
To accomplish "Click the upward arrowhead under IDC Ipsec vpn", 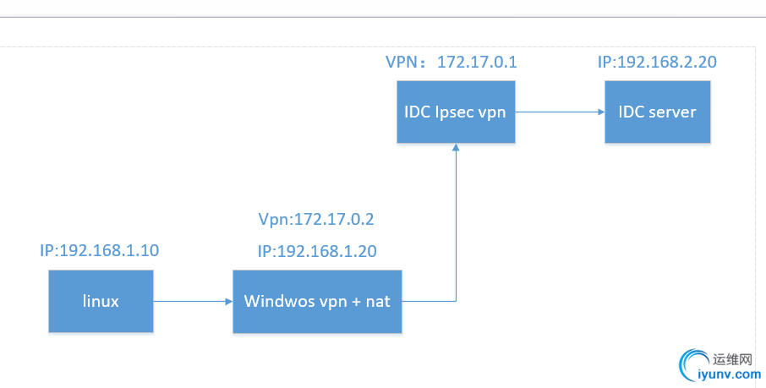I will click(x=456, y=148).
